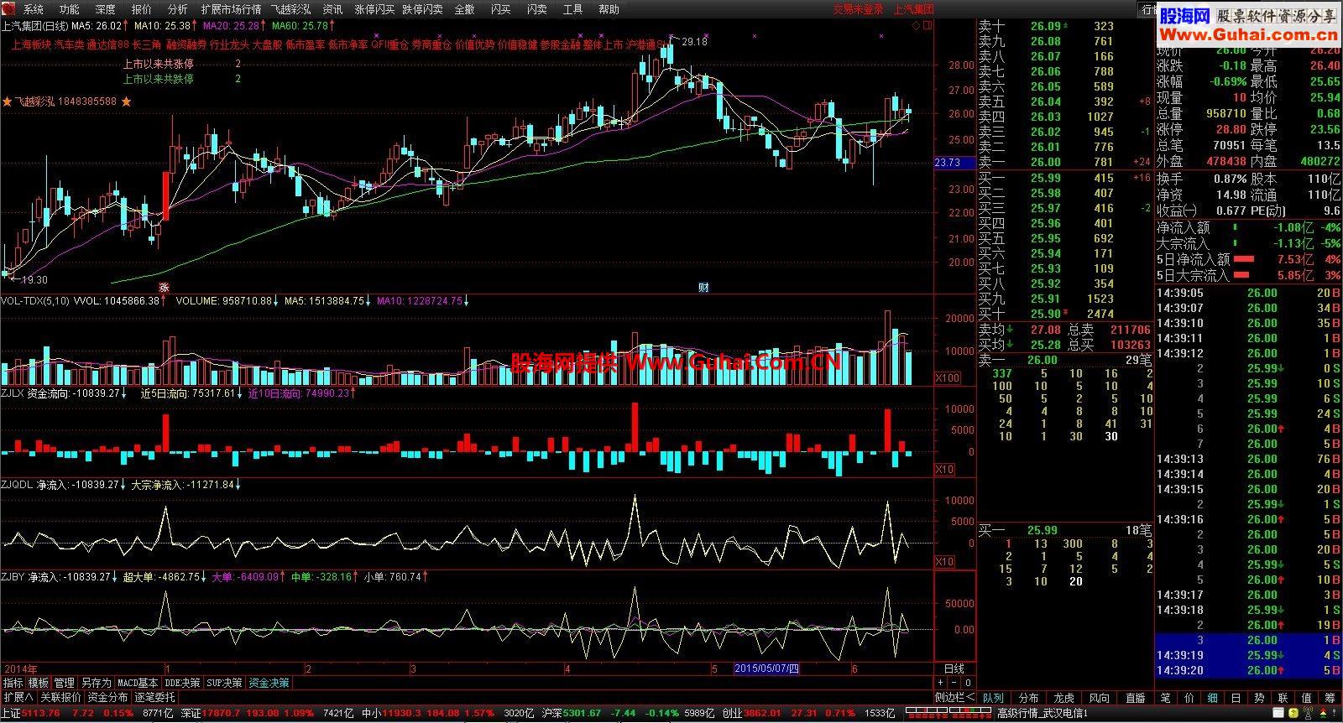Switch to the SUP决策 template
The height and width of the screenshot is (723, 1343).
(225, 683)
